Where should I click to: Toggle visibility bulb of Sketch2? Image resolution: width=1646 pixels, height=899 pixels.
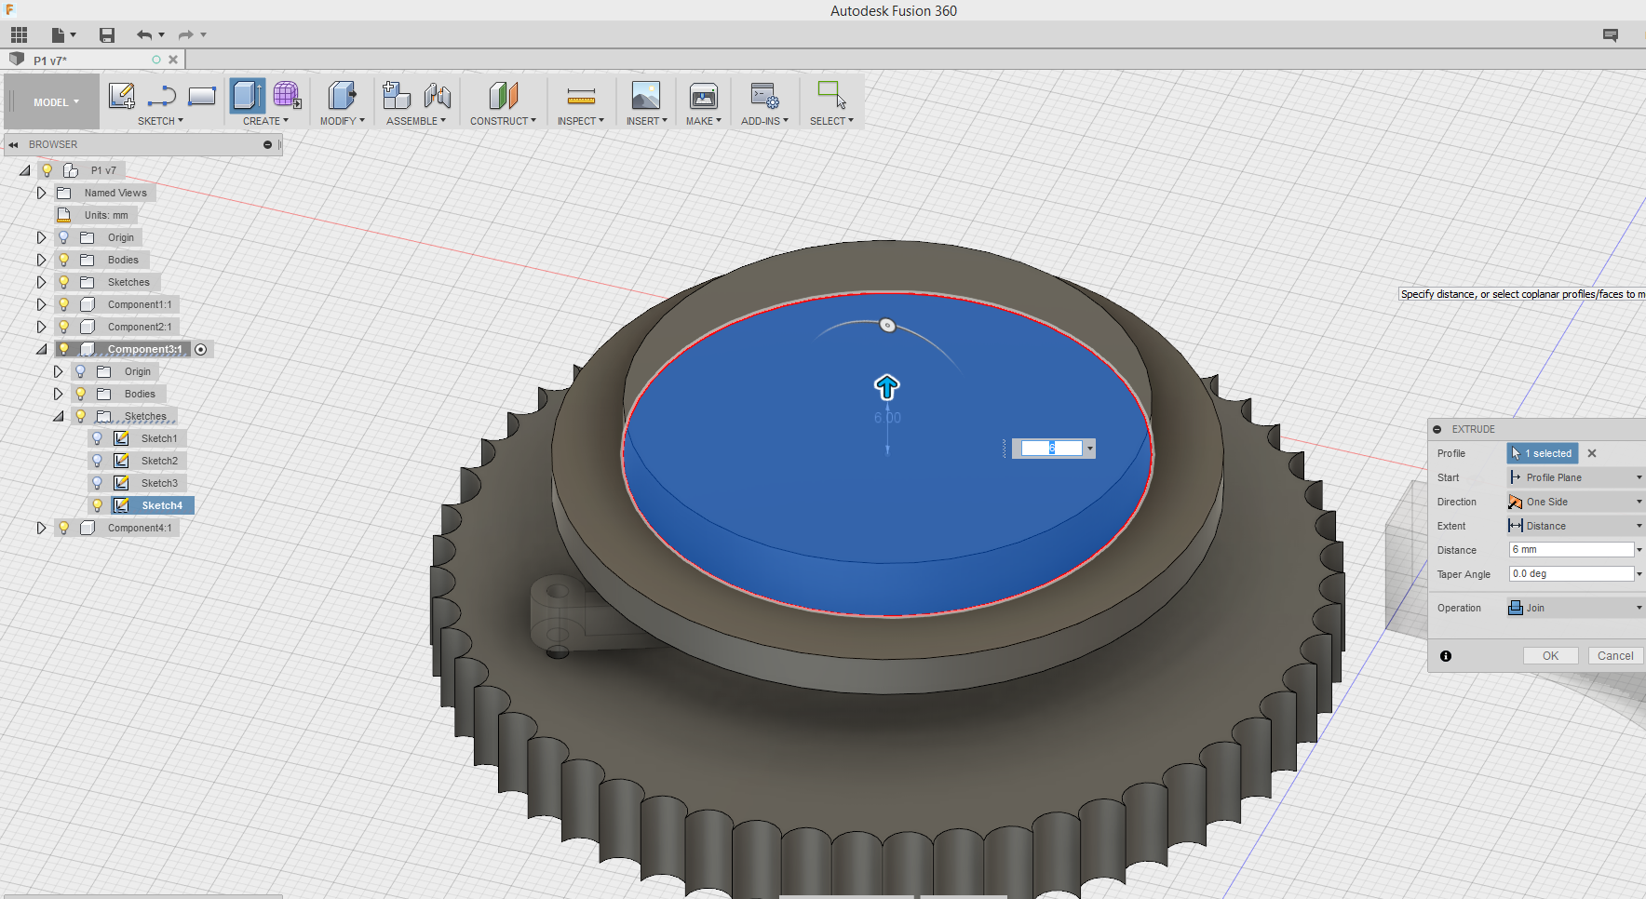pos(97,461)
